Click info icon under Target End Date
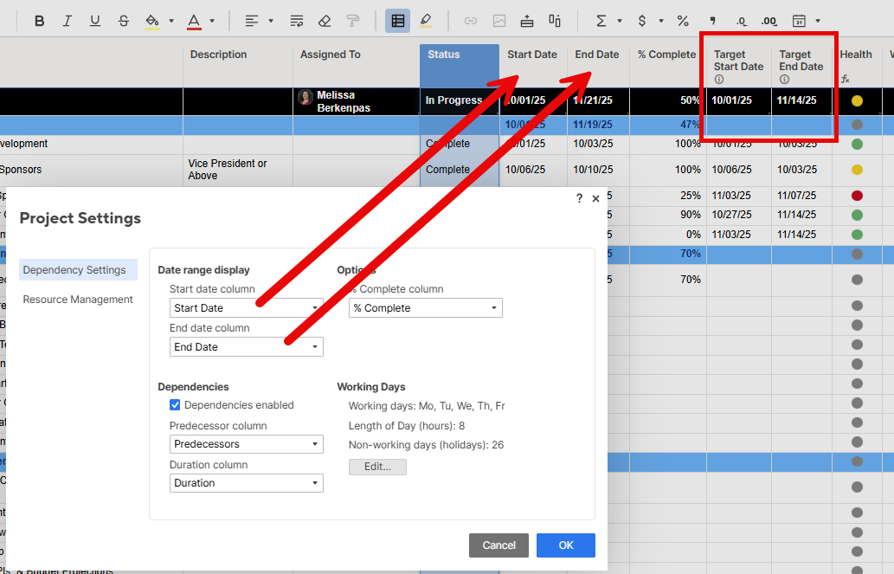 (785, 80)
